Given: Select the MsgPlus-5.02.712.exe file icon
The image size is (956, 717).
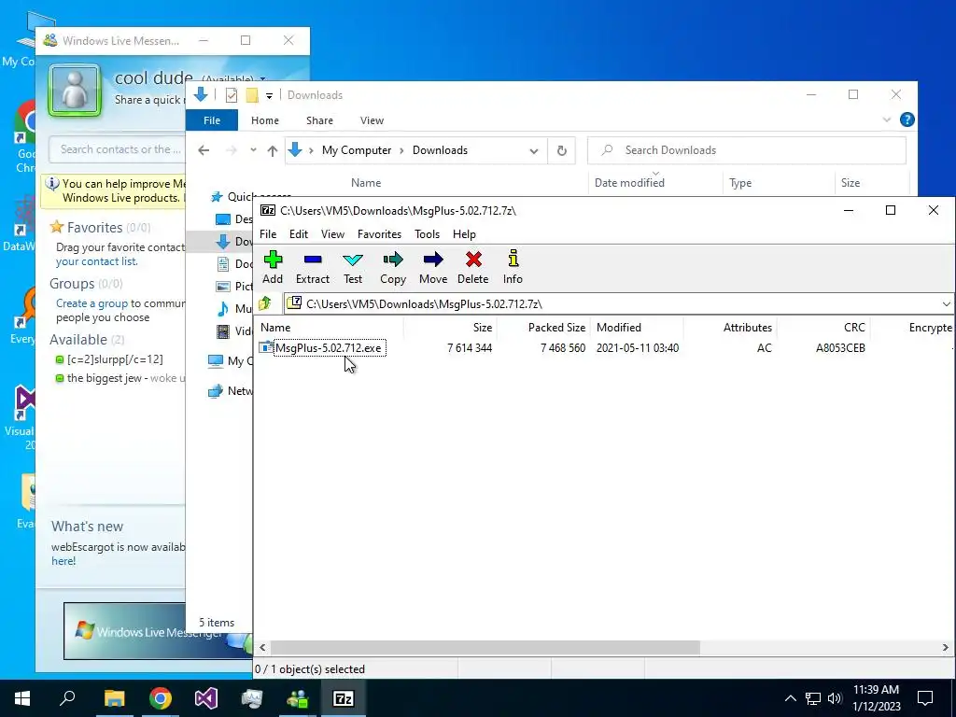Looking at the screenshot, I should coord(266,347).
